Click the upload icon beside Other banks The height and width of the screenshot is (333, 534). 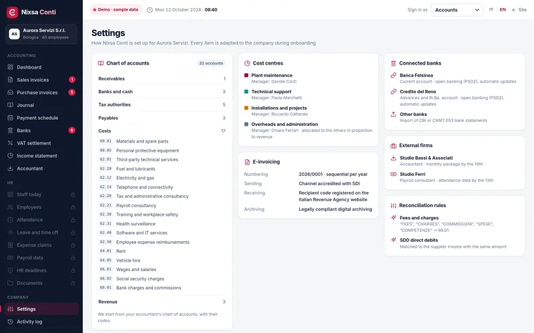tap(393, 114)
